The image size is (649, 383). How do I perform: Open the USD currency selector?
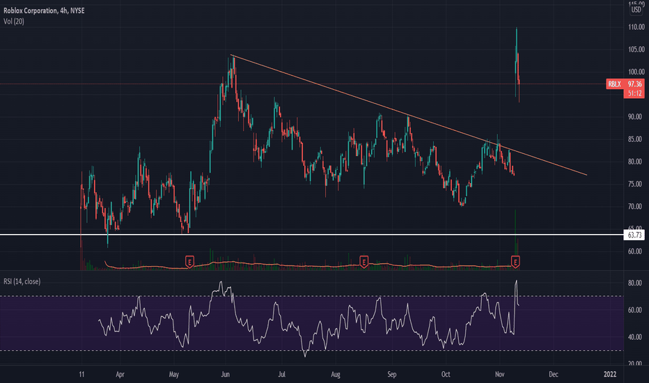[x=636, y=10]
